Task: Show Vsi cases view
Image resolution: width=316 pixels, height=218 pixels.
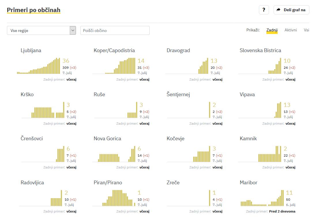Action: [x=306, y=30]
